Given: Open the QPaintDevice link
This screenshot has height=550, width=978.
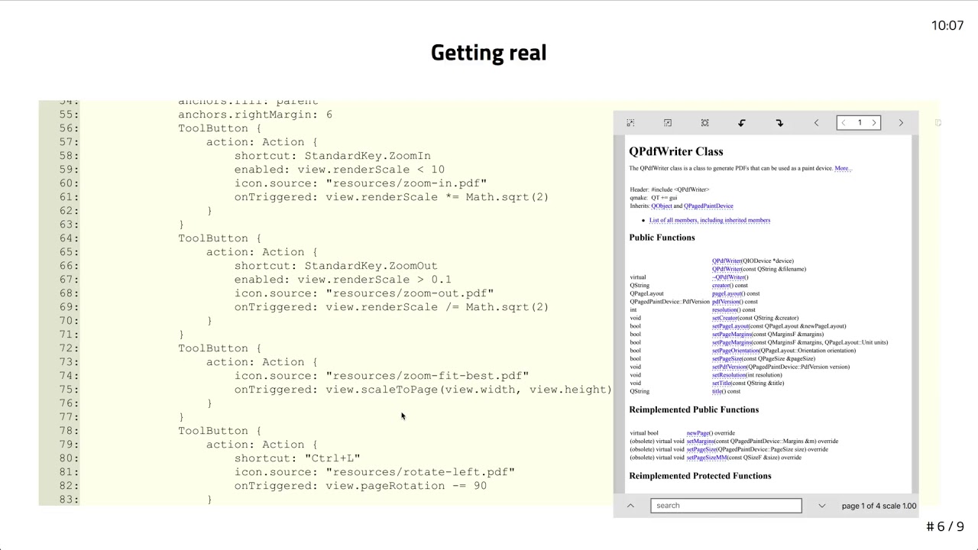Looking at the screenshot, I should (x=708, y=206).
